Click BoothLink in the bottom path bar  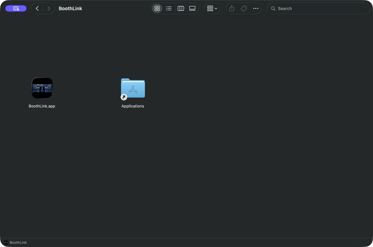click(18, 242)
